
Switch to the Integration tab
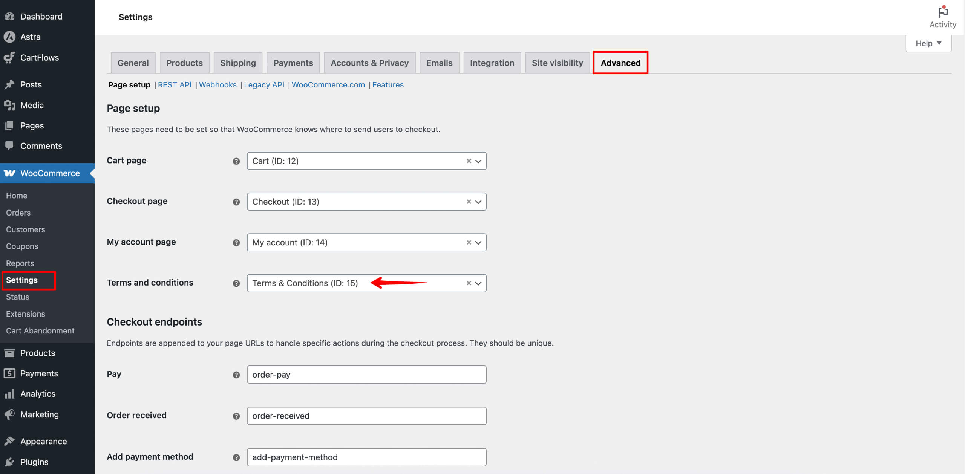[x=492, y=63]
